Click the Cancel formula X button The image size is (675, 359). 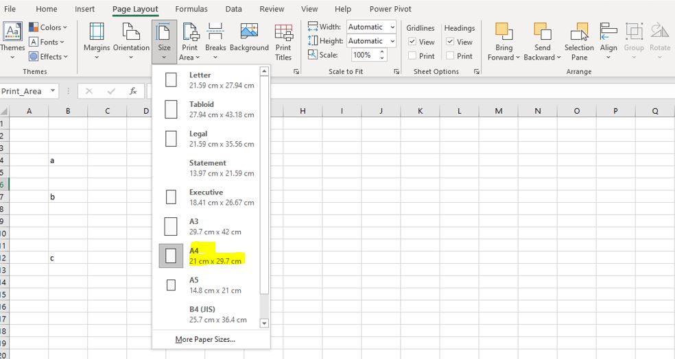[x=88, y=90]
